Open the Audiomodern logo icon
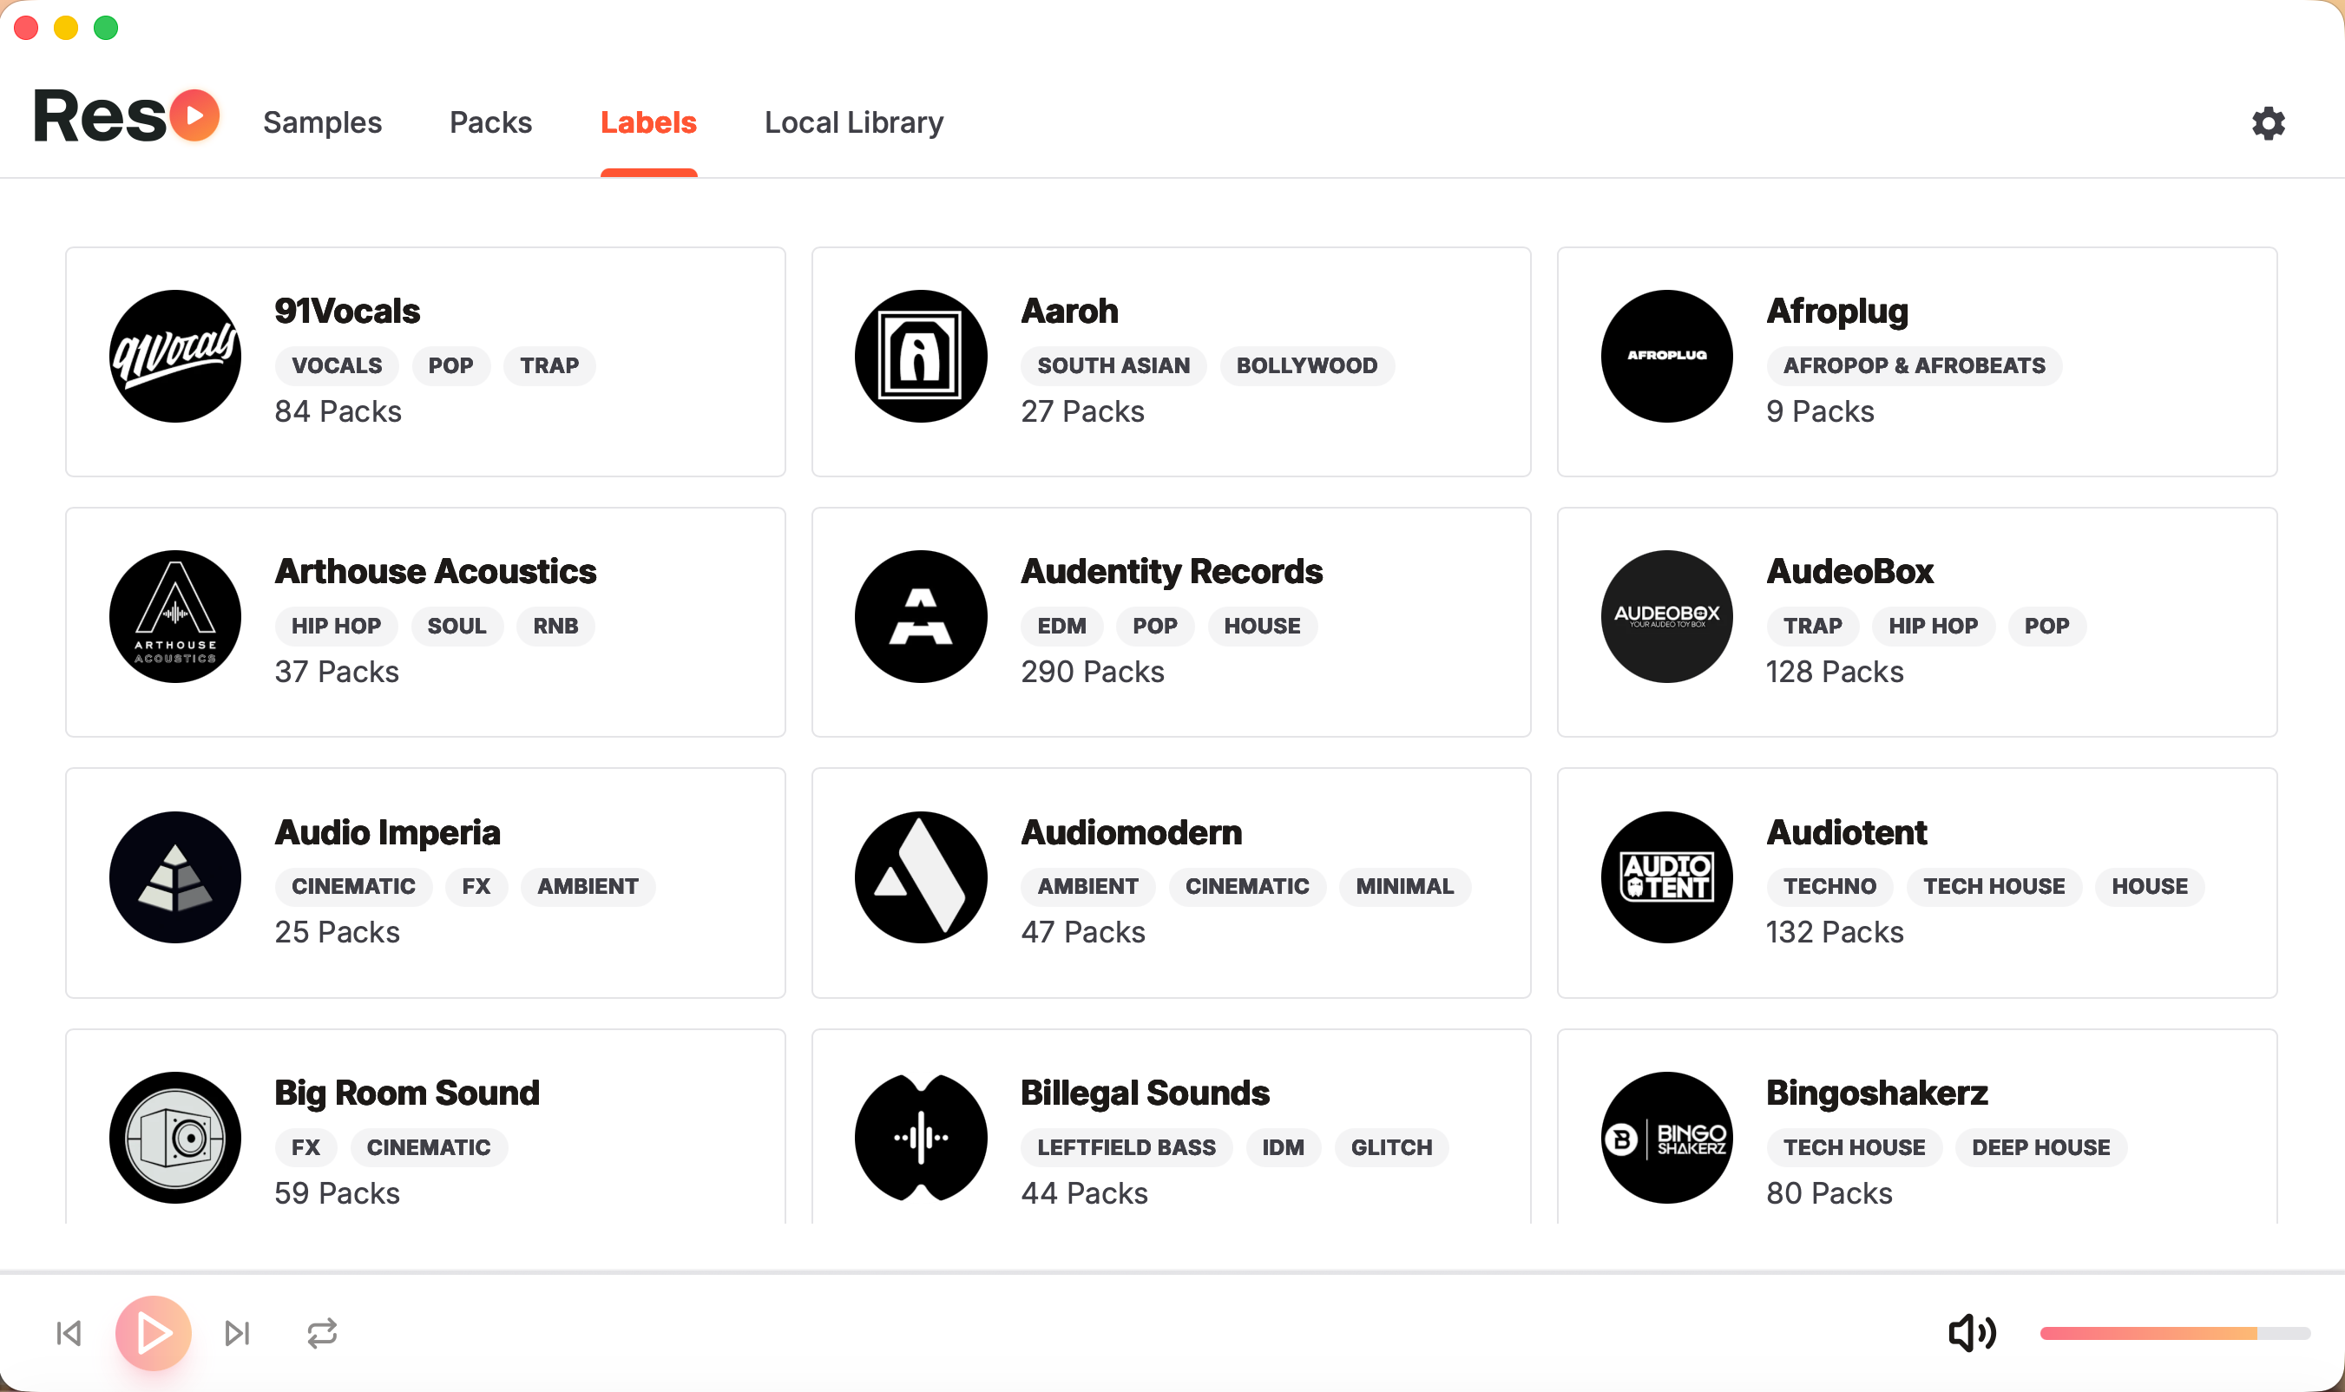 920,877
